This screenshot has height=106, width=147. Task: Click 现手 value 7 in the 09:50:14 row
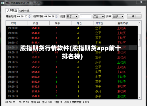click(x=56, y=72)
